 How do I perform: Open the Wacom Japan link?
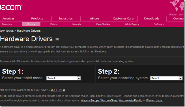155,101
